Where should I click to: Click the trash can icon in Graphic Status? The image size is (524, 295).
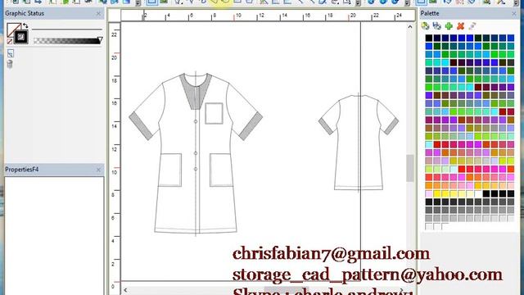coord(10,64)
